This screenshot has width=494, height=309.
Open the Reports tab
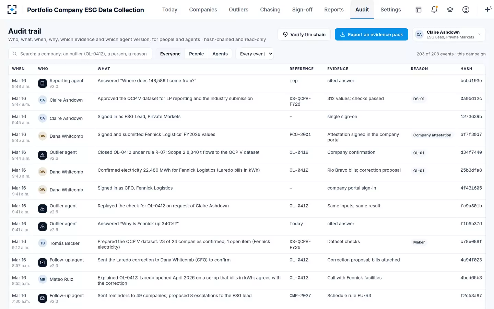334,10
